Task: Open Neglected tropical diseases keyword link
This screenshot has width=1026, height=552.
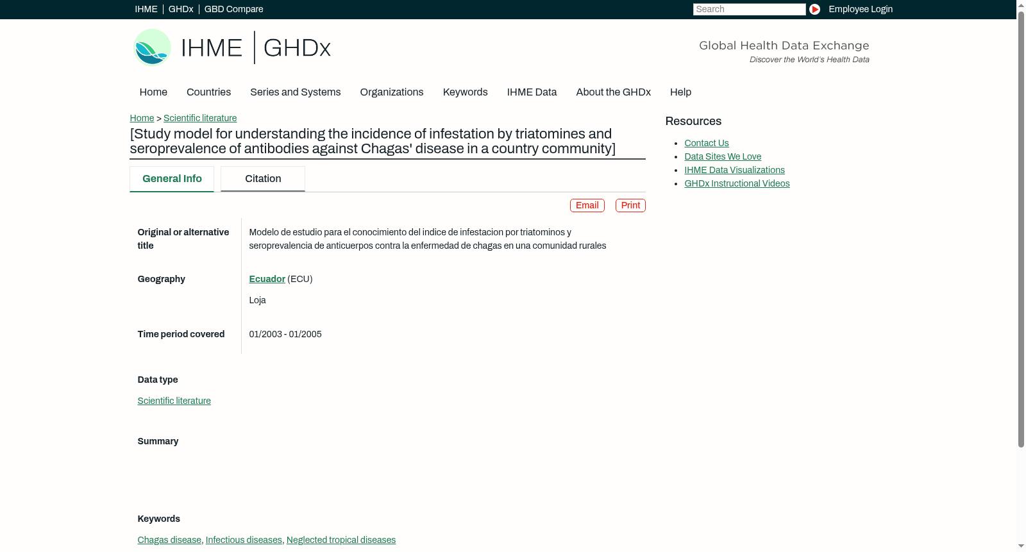Action: coord(341,540)
